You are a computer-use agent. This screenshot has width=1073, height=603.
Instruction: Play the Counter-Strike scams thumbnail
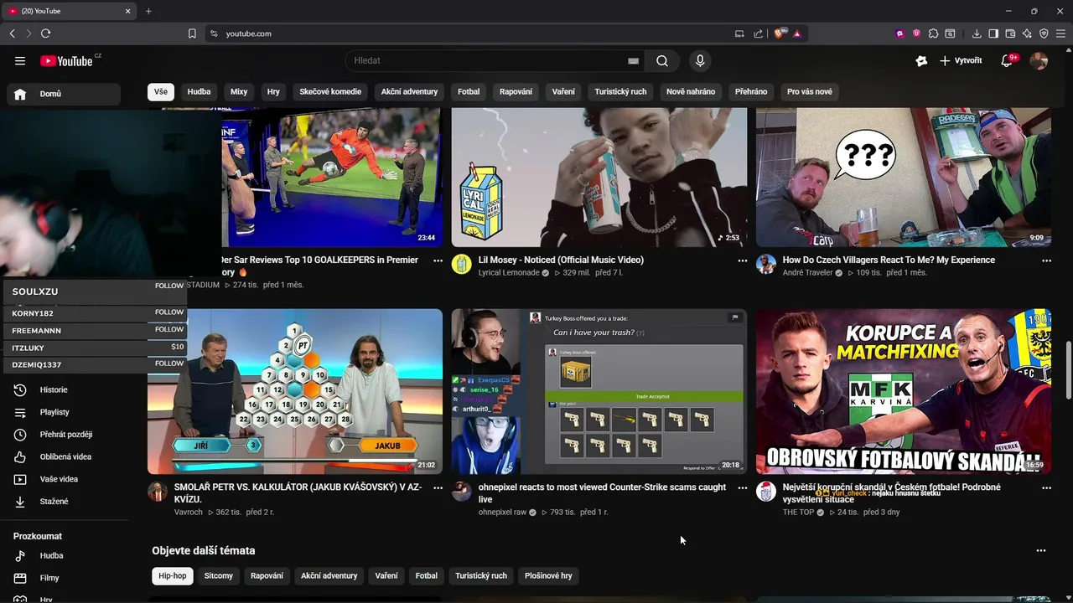pyautogui.click(x=599, y=391)
